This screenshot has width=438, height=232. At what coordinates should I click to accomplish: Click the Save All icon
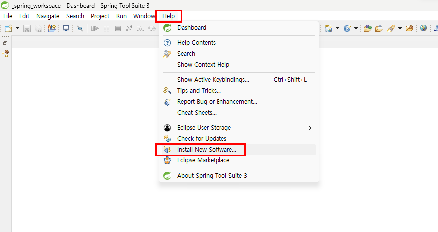click(38, 28)
